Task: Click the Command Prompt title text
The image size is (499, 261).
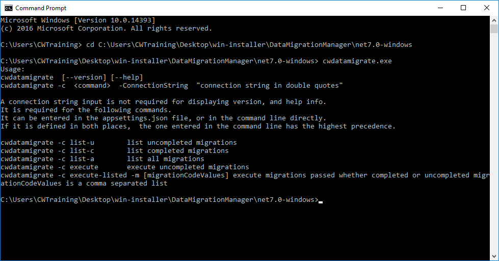Action: (41, 8)
